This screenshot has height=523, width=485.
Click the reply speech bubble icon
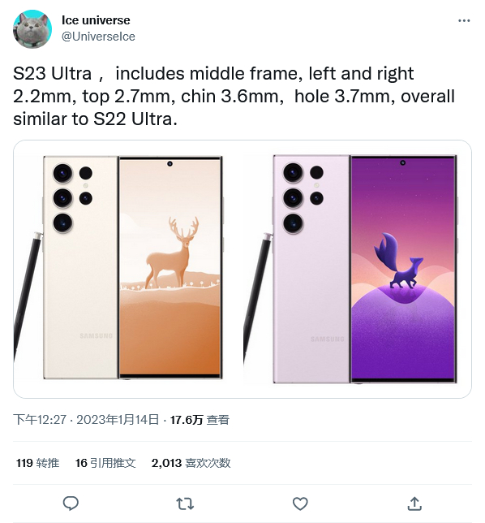point(71,504)
